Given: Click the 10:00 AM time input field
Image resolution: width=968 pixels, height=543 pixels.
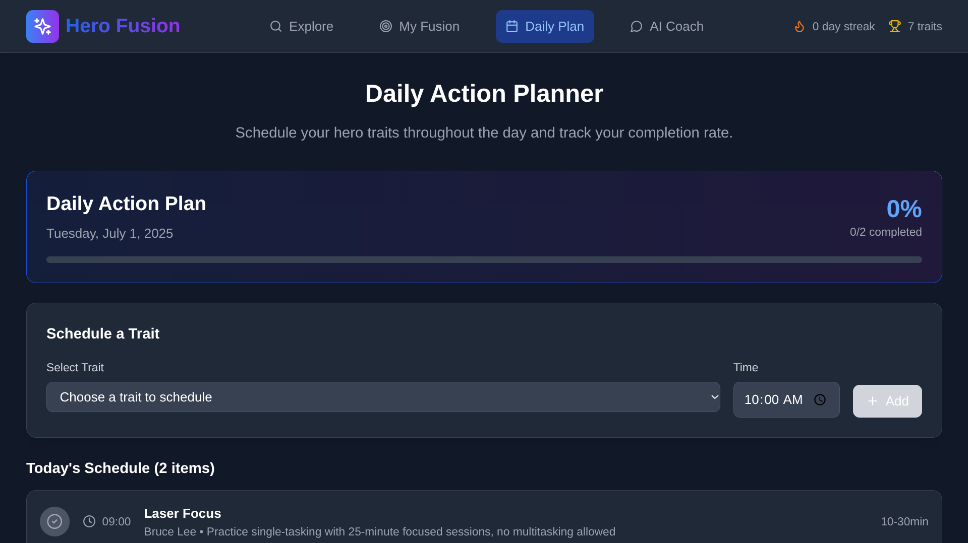Looking at the screenshot, I should pyautogui.click(x=773, y=399).
